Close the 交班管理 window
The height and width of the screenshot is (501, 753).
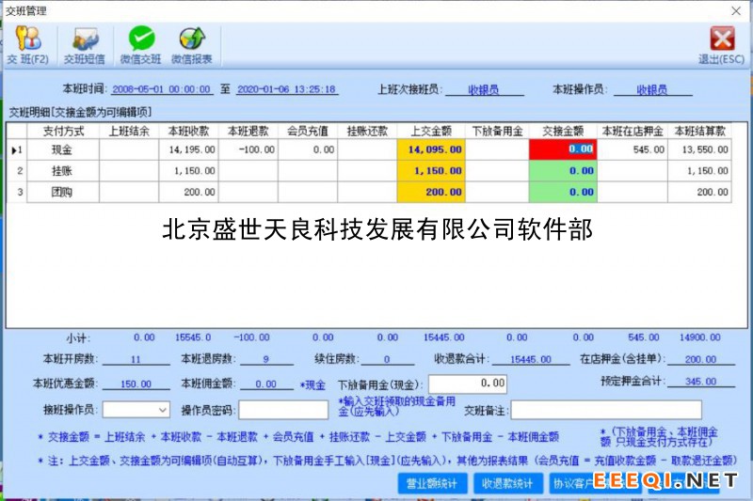[x=735, y=10]
